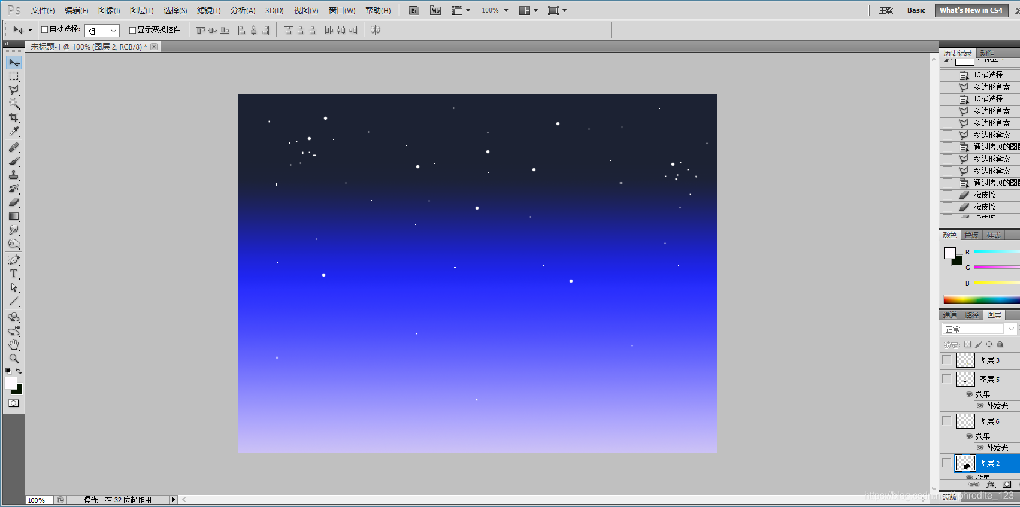Viewport: 1020px width, 507px height.
Task: Hide 效果 eye under 图层 5
Action: (x=969, y=394)
